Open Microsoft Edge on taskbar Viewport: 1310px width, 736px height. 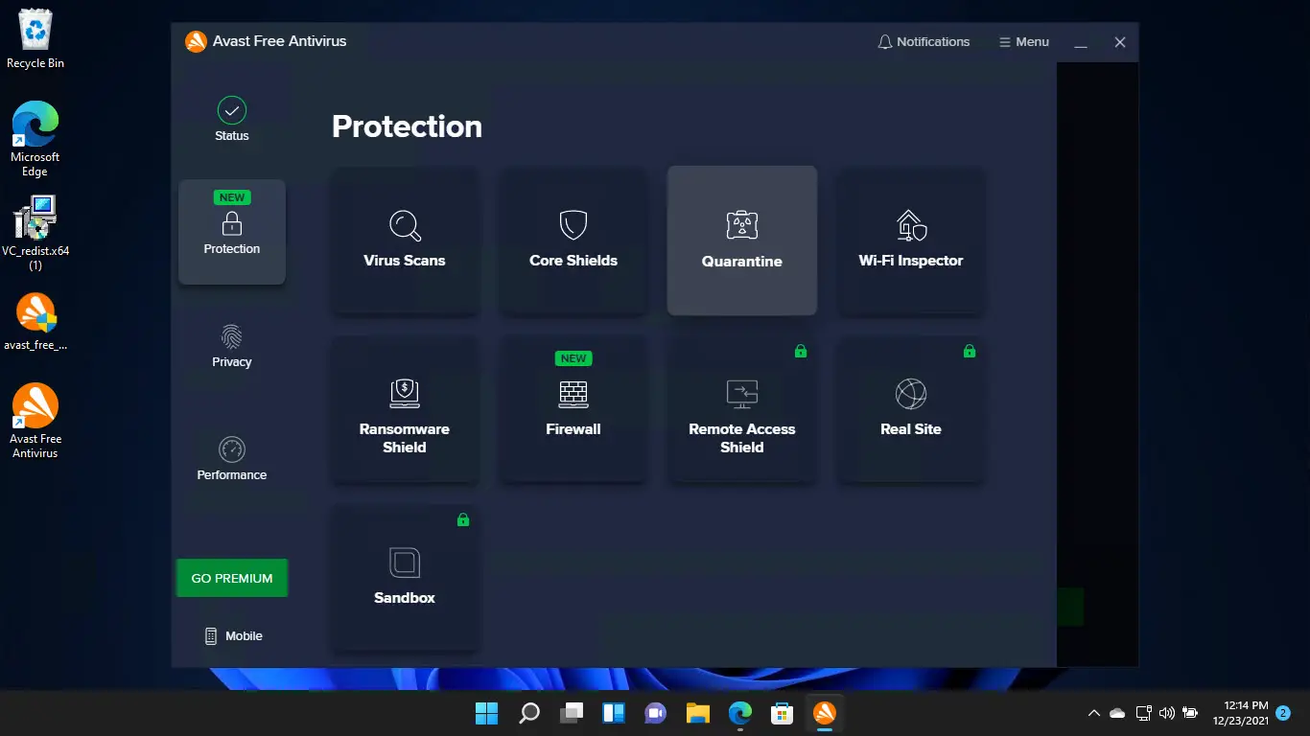(740, 713)
